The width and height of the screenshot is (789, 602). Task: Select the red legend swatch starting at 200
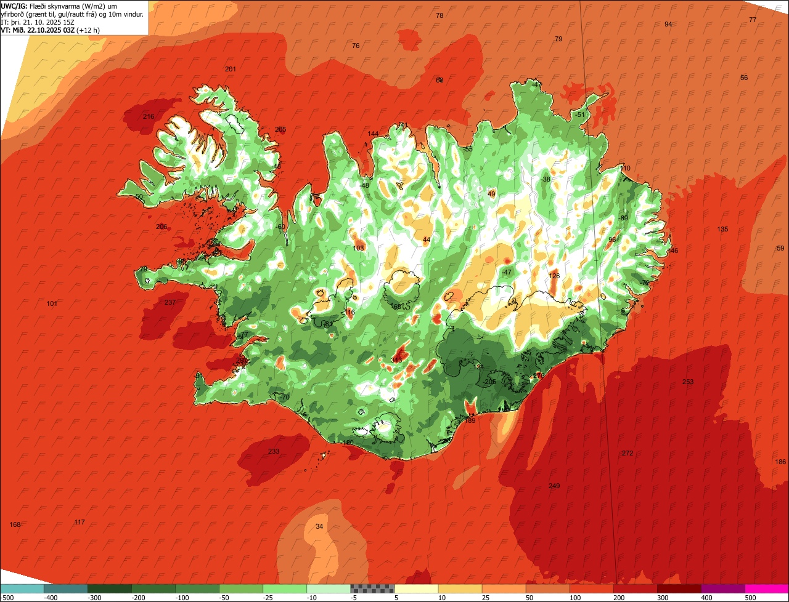coord(635,588)
